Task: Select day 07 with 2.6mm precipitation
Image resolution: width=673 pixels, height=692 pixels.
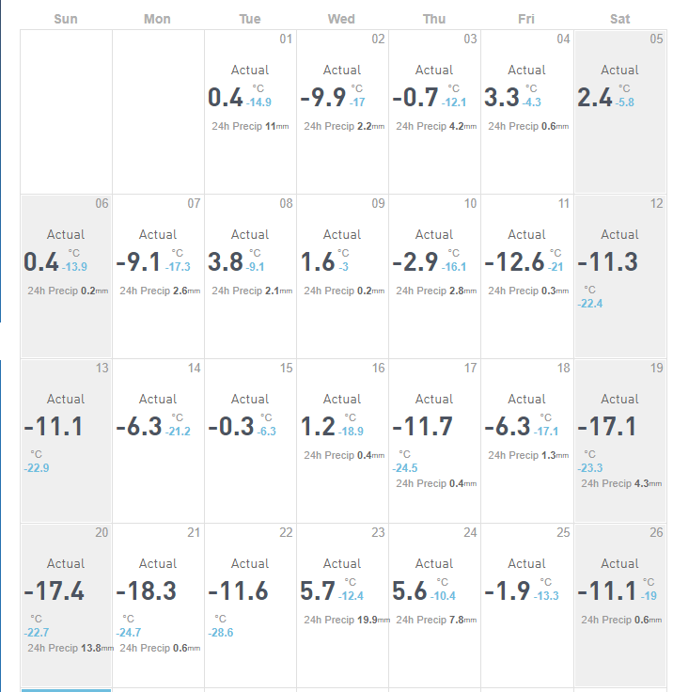Action: coord(158,276)
